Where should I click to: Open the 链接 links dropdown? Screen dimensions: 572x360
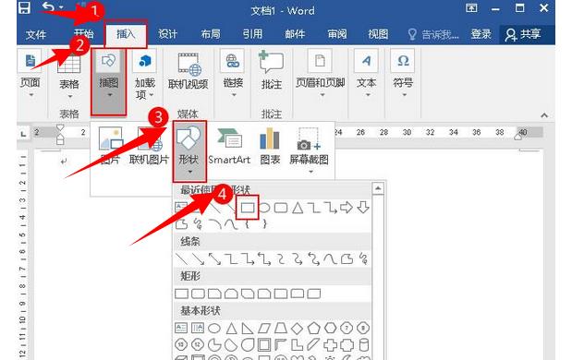[x=233, y=74]
